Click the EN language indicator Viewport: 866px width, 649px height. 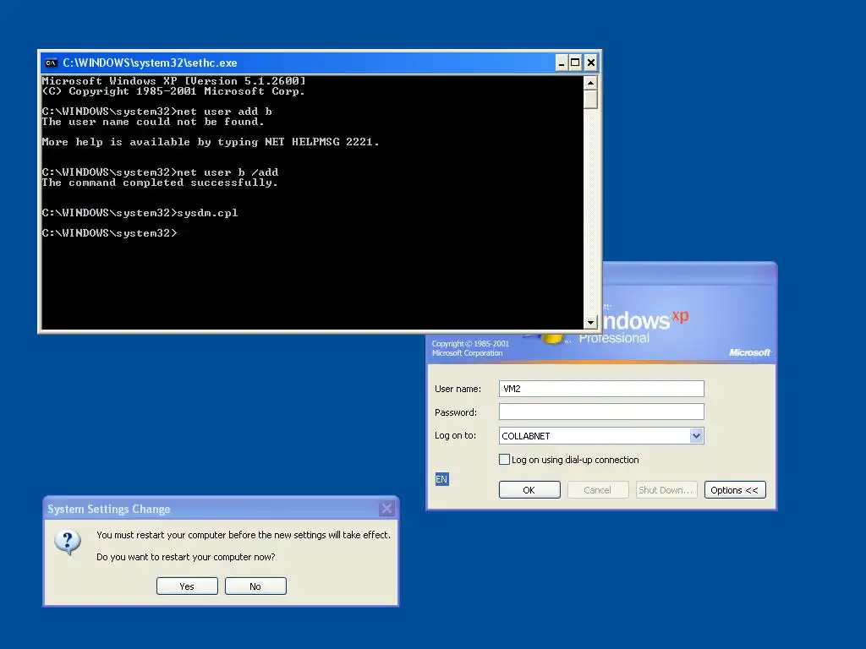pos(441,479)
